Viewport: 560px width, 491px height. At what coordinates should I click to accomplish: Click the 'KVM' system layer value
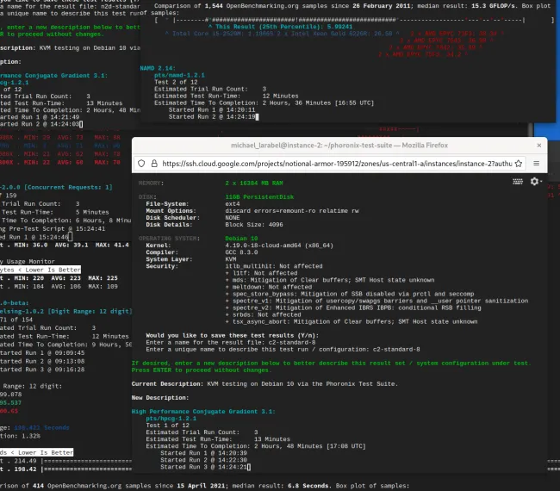[x=230, y=259]
